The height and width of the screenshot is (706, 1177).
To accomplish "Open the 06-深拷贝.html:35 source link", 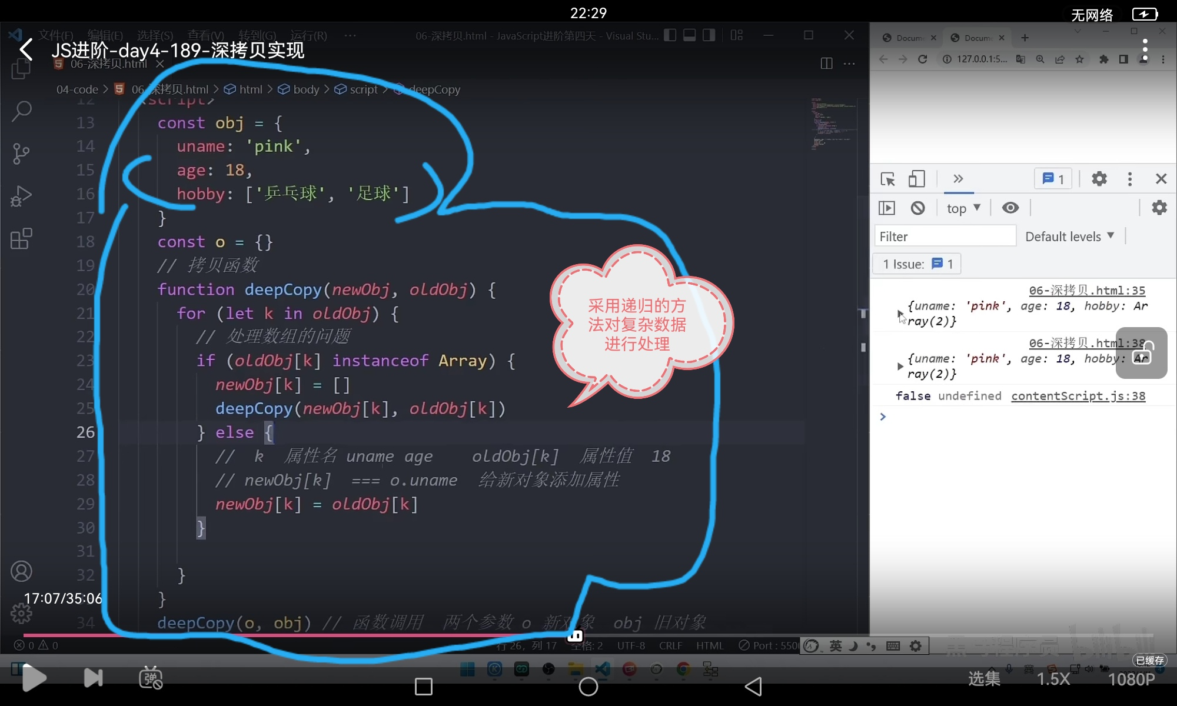I will 1086,290.
